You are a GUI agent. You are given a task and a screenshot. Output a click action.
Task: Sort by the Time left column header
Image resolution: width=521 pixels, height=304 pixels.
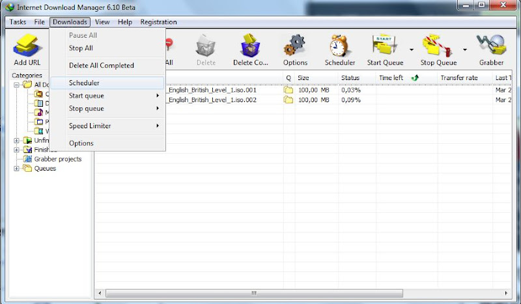pos(406,77)
